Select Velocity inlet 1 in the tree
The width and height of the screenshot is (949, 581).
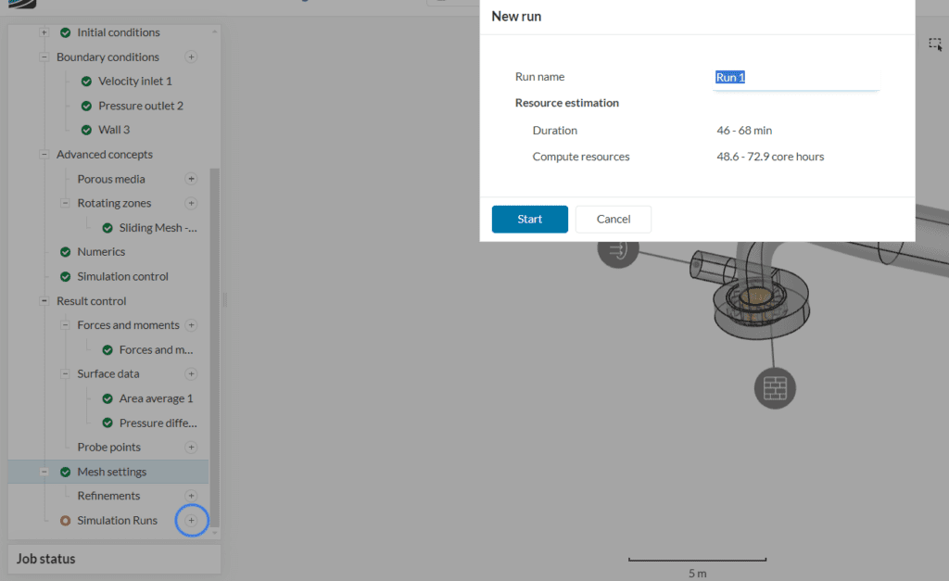point(134,82)
